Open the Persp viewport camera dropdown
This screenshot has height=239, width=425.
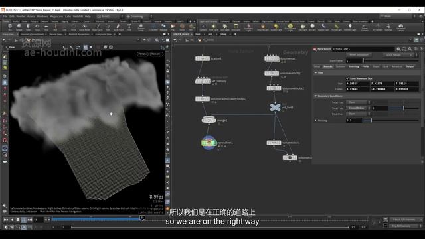click(142, 54)
